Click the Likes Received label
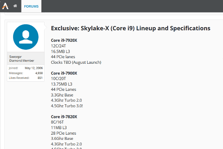Viewport: 223px width, 149px height. pyautogui.click(x=19, y=78)
